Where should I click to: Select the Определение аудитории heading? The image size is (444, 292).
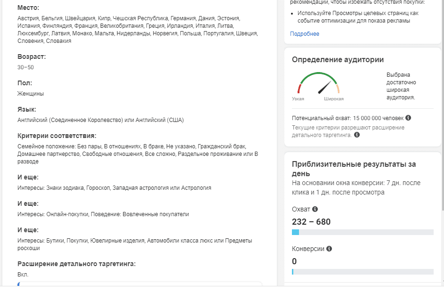tap(338, 59)
